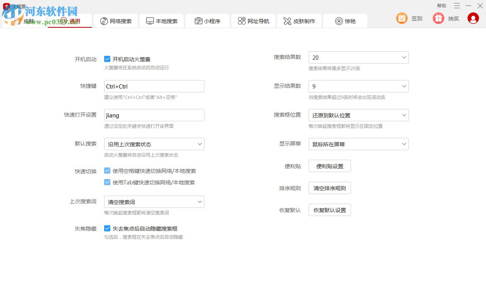
Task: Open the 帮助 menu
Action: pos(441,5)
